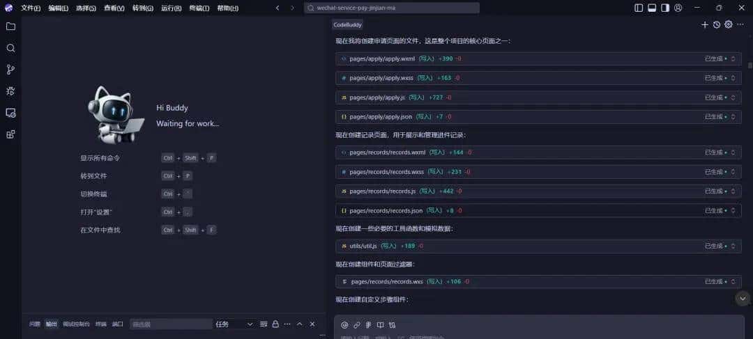The height and width of the screenshot is (339, 753).
Task: Click the book icon in the chat input toolbar
Action: tap(381, 324)
